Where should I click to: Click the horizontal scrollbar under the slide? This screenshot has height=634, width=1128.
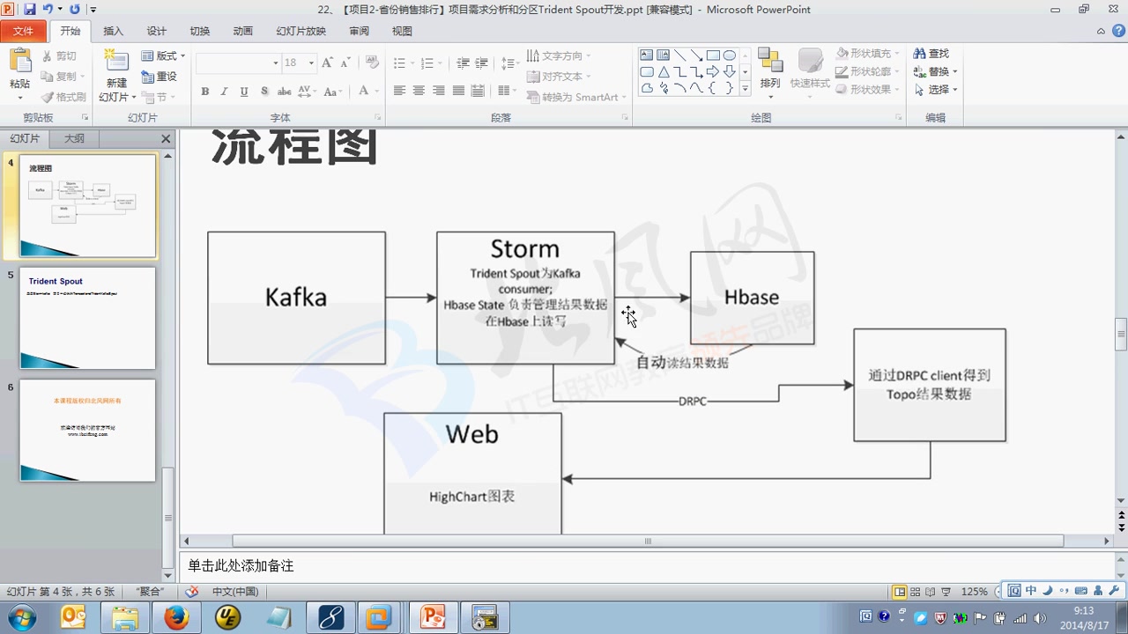[x=648, y=541]
